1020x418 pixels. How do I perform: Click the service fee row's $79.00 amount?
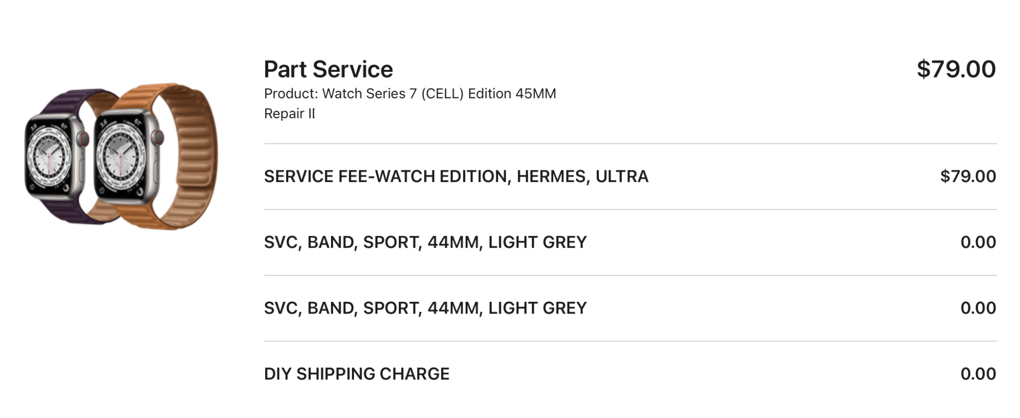tap(967, 176)
